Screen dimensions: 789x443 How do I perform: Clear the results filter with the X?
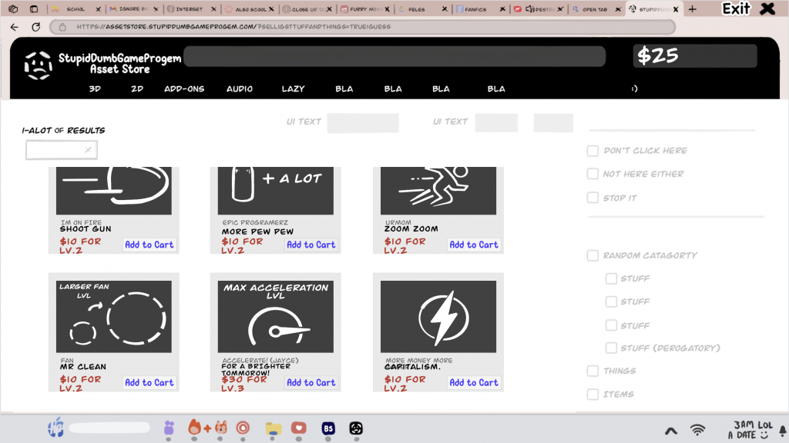point(88,150)
